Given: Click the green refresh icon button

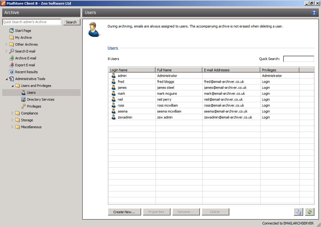Looking at the screenshot, I should coord(309,212).
